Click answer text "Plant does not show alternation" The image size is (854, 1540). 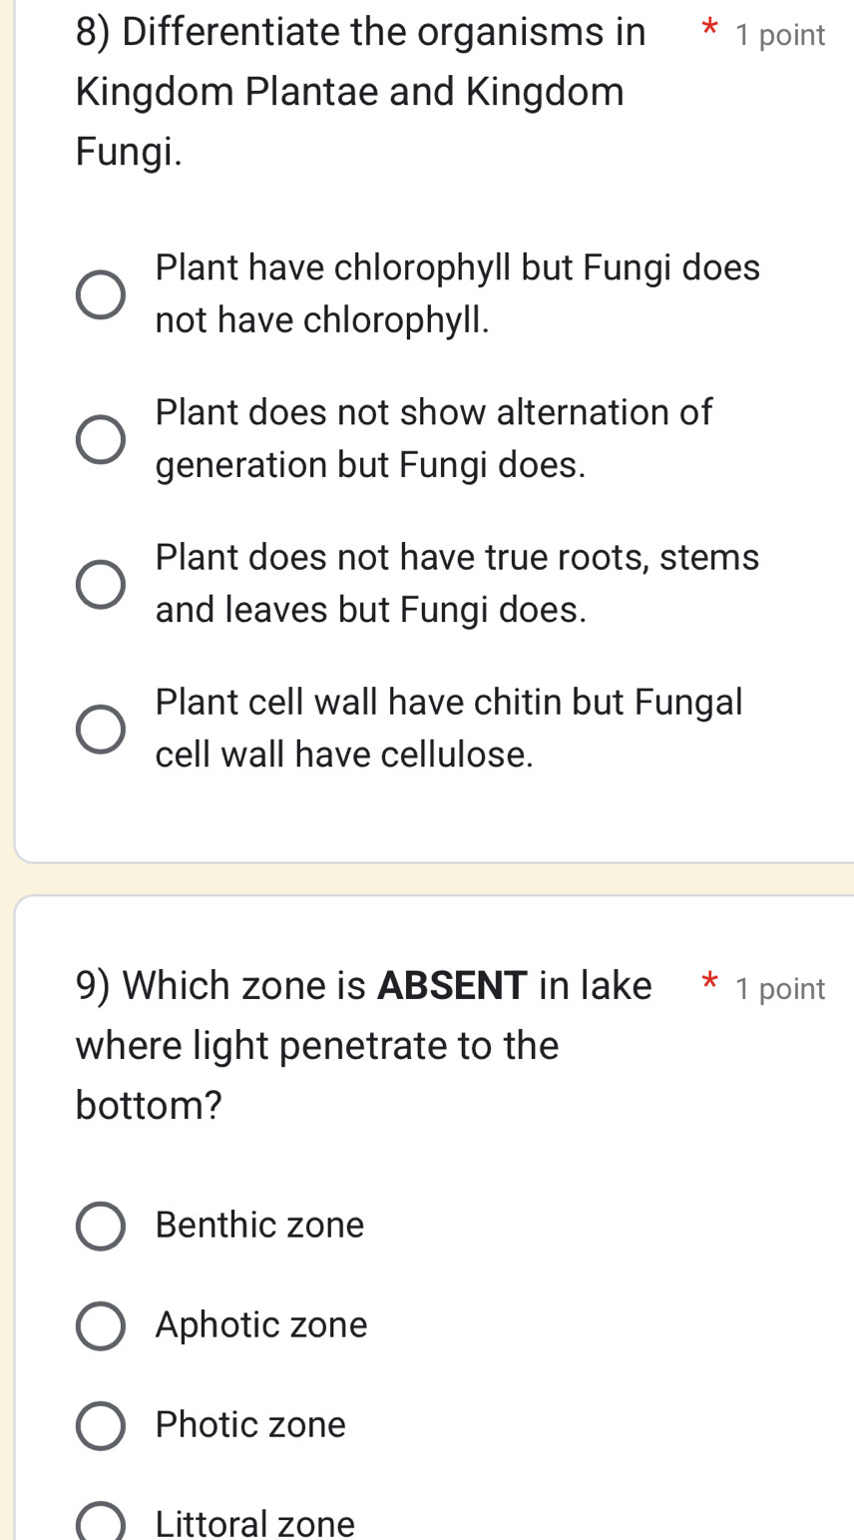pos(434,439)
